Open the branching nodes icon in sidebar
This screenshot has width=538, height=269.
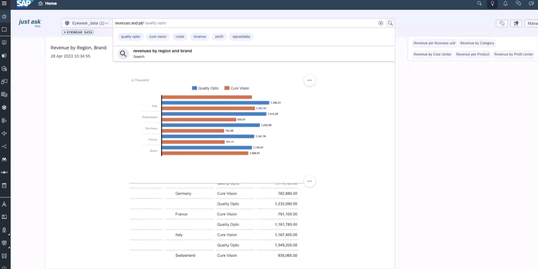click(4, 147)
